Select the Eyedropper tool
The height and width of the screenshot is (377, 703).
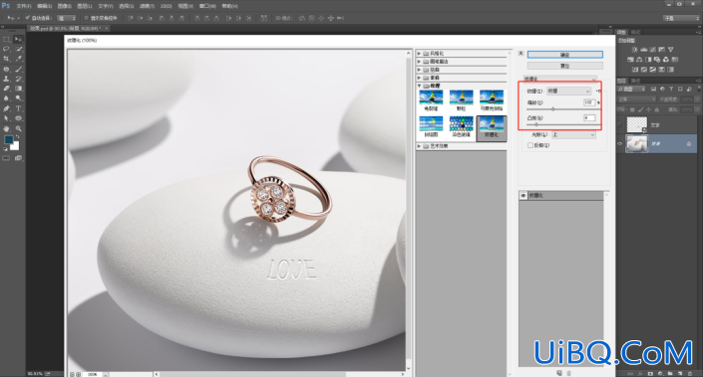18,59
